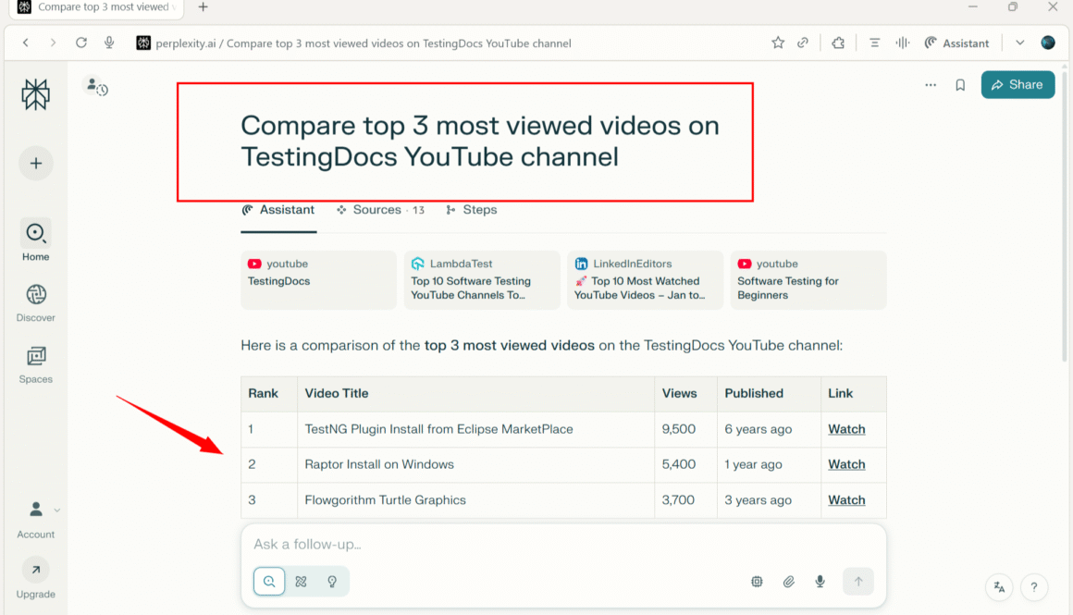Open Watch link for Raptor Install video
1073x615 pixels.
[846, 464]
